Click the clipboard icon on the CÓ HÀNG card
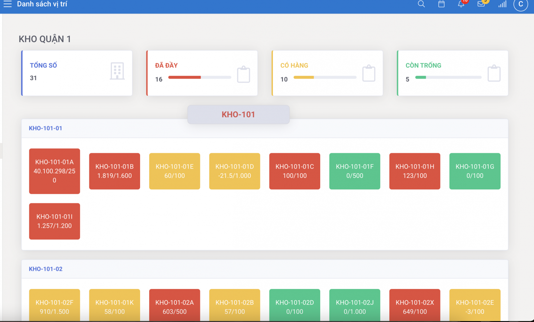This screenshot has width=534, height=322. click(x=369, y=73)
